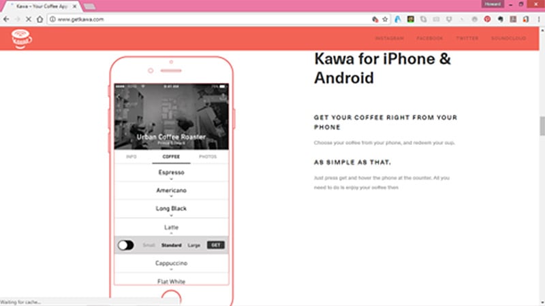Open the Evernote elephant extension icon

pyautogui.click(x=500, y=20)
